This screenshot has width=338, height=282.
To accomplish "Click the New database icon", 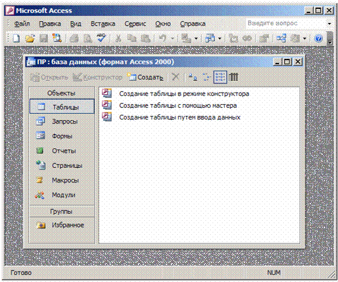I will tap(16, 39).
